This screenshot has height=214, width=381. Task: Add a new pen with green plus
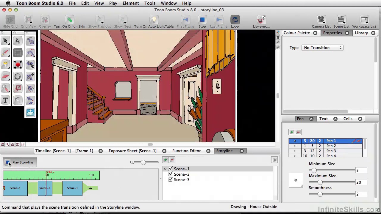click(292, 132)
